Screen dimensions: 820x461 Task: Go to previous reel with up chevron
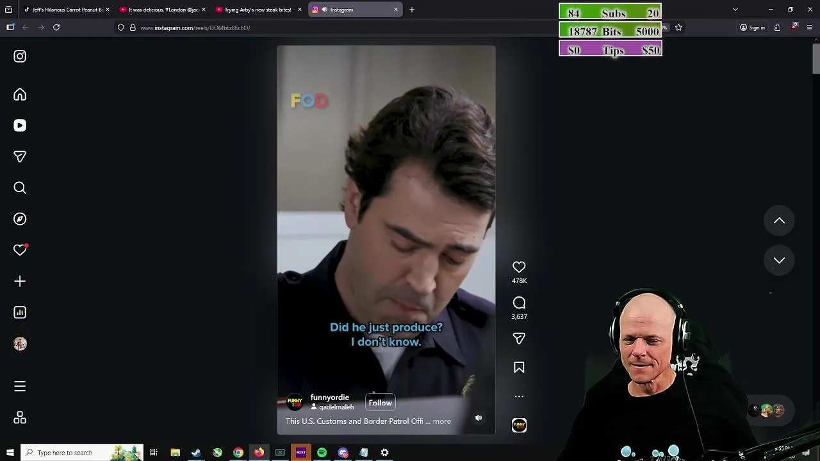779,221
